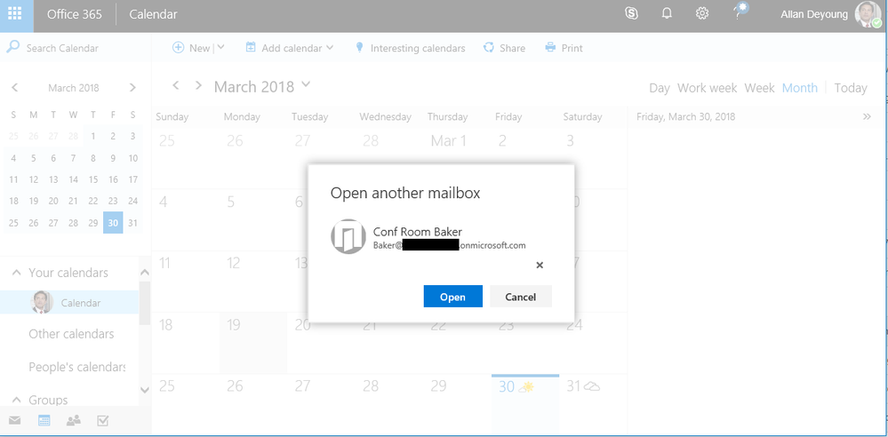This screenshot has width=888, height=437.
Task: Click Cancel in the mailbox dialog
Action: coord(521,297)
